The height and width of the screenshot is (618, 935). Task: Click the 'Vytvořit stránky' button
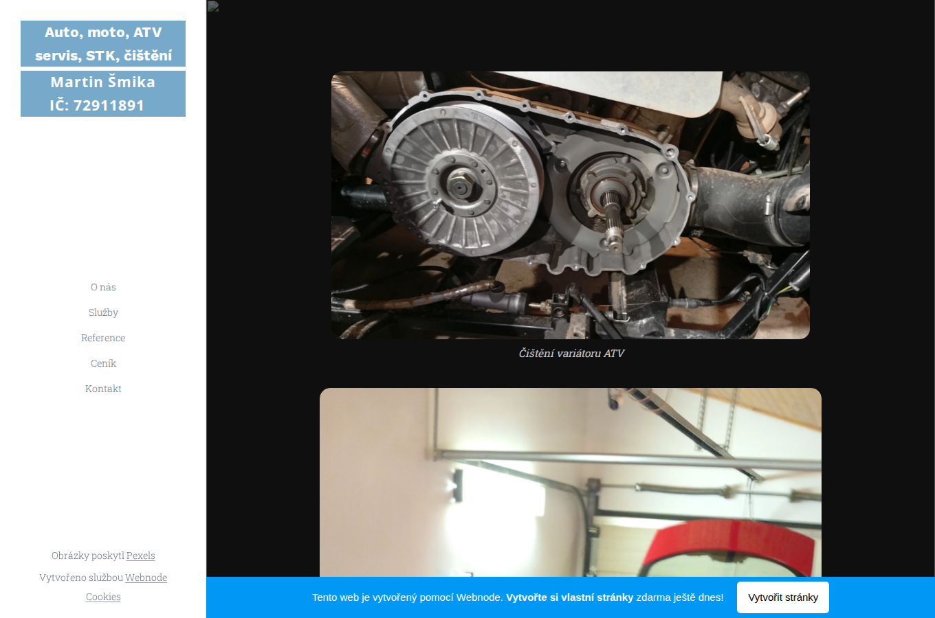(x=783, y=597)
